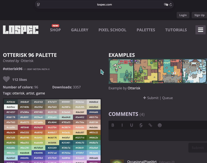Click the example Submit link
This screenshot has width=207, height=163.
(153, 98)
